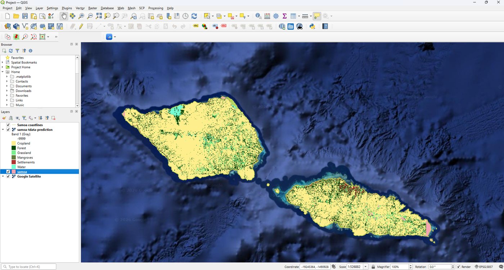The height and width of the screenshot is (270, 504).
Task: Open the Measure tool dropdown arrow
Action: coord(311,16)
